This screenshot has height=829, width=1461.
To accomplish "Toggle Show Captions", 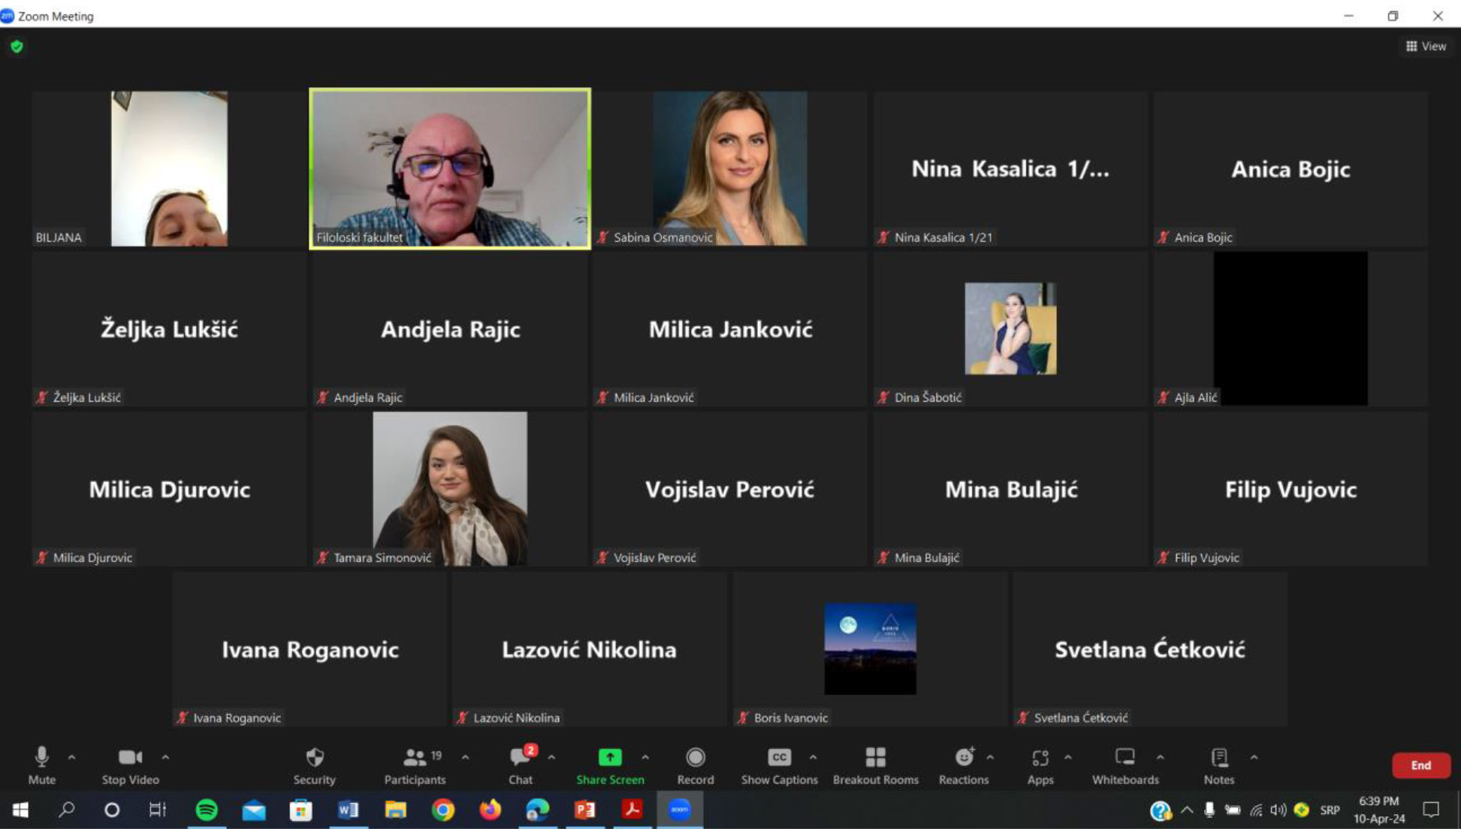I will point(779,764).
